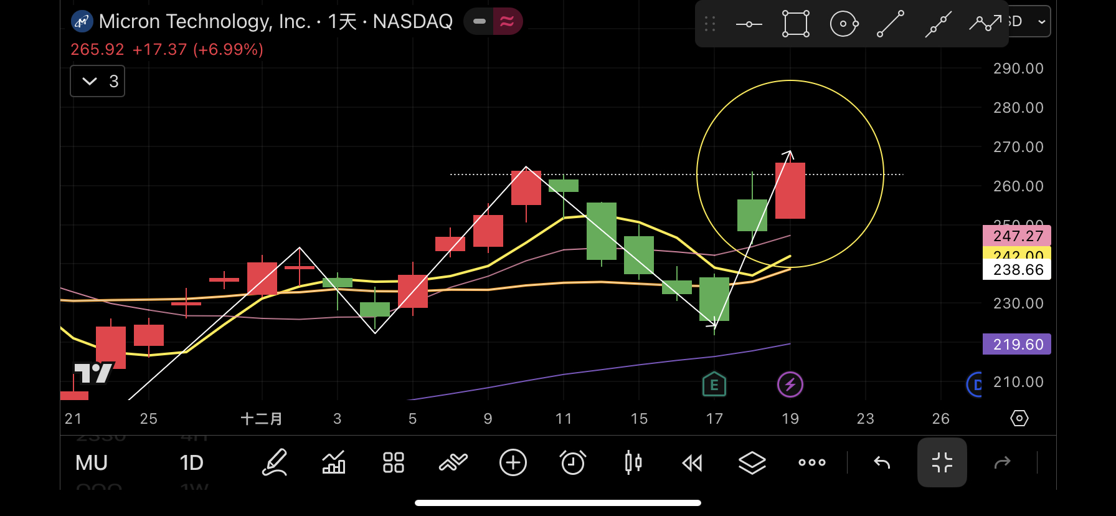The image size is (1116, 516).
Task: Tap the 210.00 price axis label
Action: pos(1018,382)
